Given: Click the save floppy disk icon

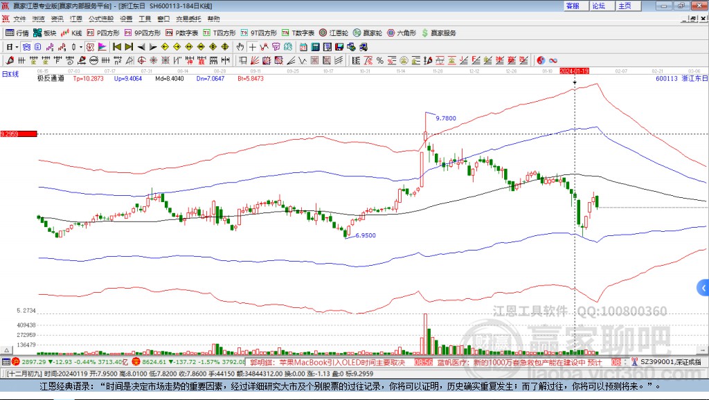Looking at the screenshot, I should (x=339, y=47).
